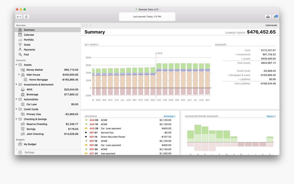Click the Summary bank icon
Image resolution: width=294 pixels, height=184 pixels.
[x=20, y=30]
